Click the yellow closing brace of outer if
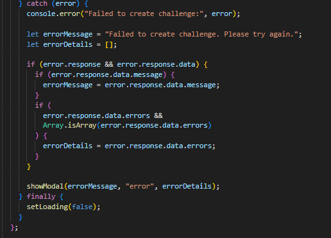The width and height of the screenshot is (331, 238). [x=29, y=167]
